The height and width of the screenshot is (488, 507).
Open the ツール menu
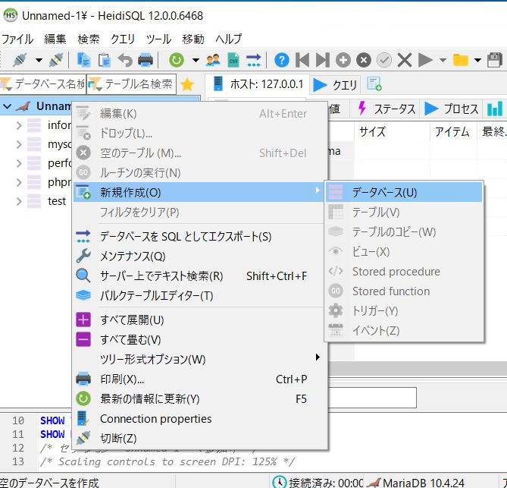tap(158, 39)
